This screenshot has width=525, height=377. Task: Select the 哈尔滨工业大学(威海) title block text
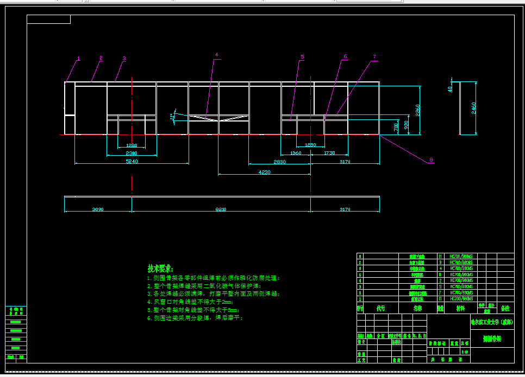point(492,322)
